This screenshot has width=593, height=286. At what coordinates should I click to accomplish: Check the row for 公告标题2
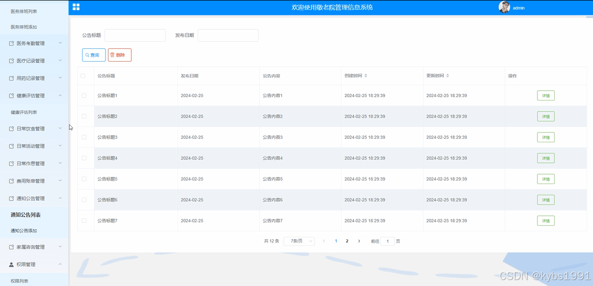[x=84, y=116]
